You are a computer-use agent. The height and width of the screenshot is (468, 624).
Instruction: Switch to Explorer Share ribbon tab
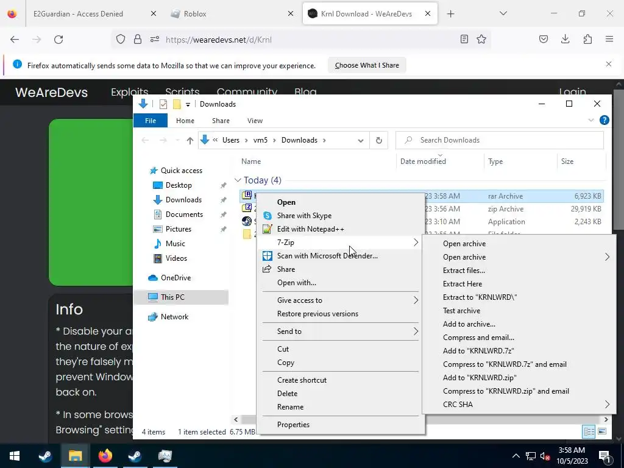coord(221,121)
